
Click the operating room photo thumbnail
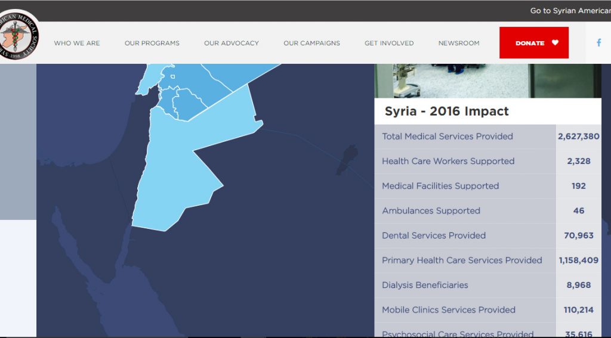click(488, 80)
